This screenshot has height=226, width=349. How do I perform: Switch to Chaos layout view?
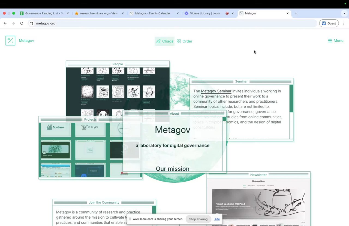click(x=165, y=41)
